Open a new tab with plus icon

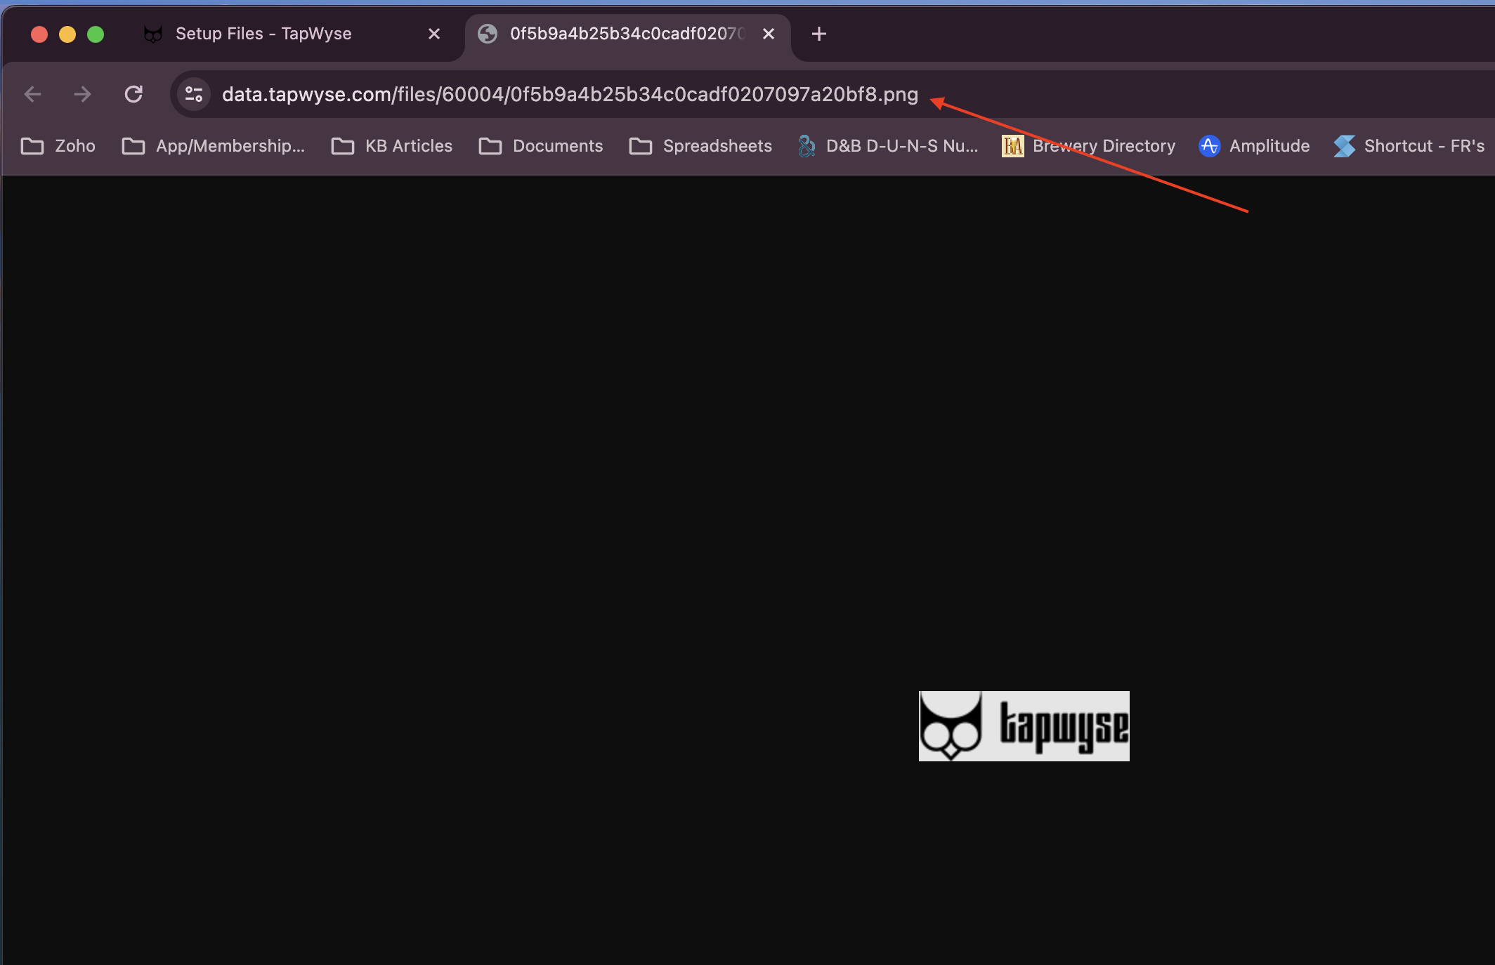(x=818, y=34)
